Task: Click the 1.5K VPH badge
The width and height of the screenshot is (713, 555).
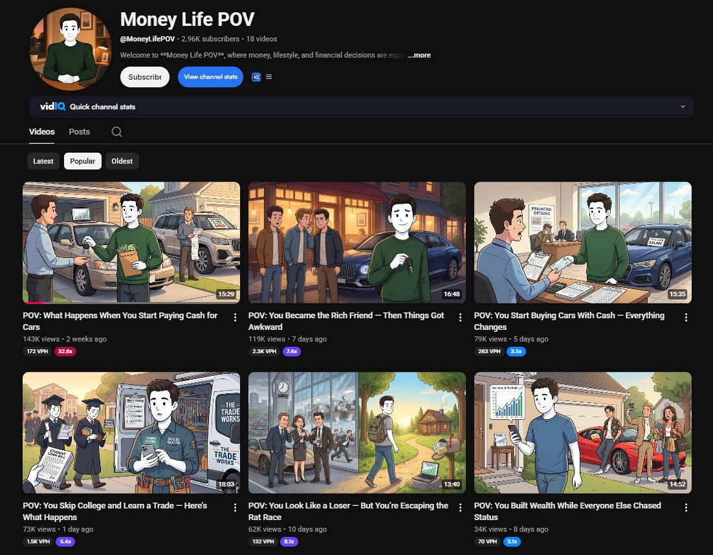Action: point(38,541)
